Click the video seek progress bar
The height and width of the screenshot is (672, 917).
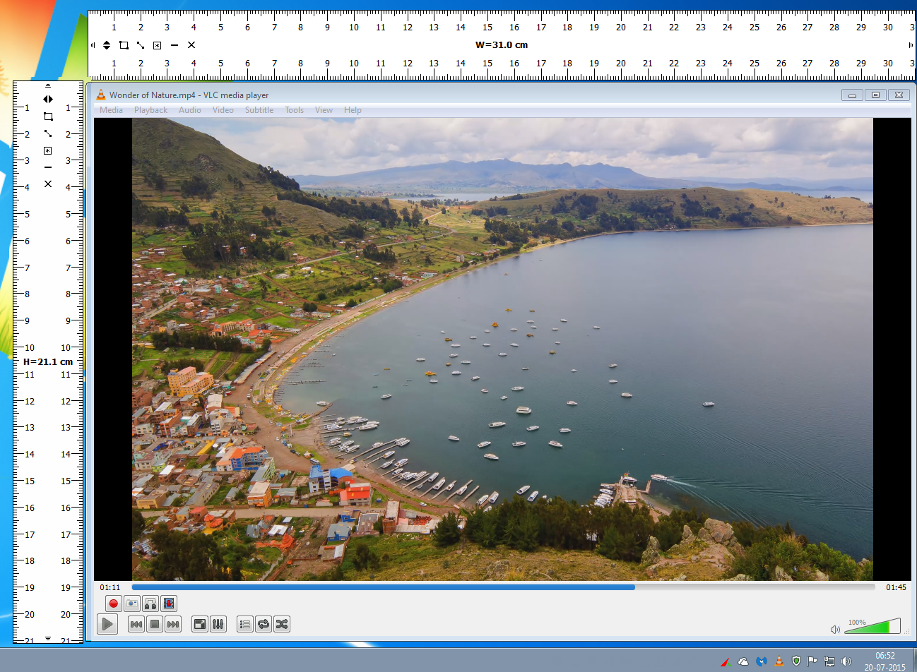tap(503, 587)
